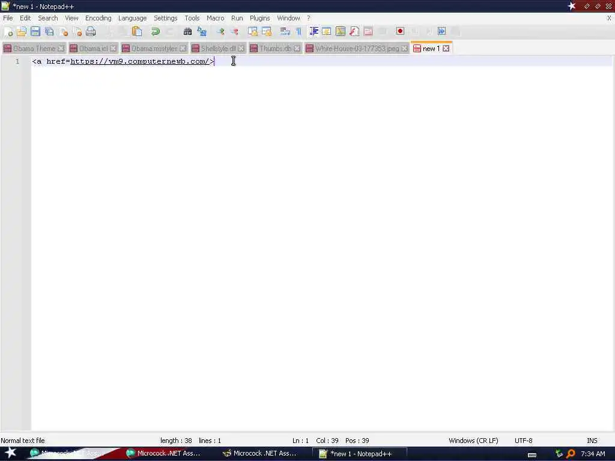Screen dimensions: 615x461
Task: Open the View menu
Action: pyautogui.click(x=71, y=18)
